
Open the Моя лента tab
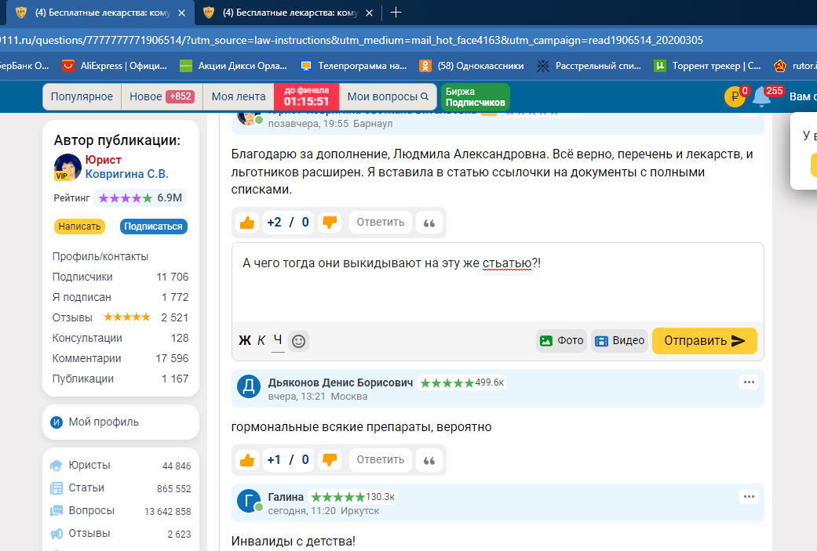click(x=239, y=96)
